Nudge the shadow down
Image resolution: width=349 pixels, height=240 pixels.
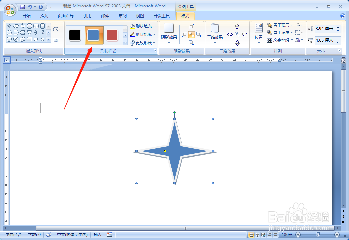(191, 42)
